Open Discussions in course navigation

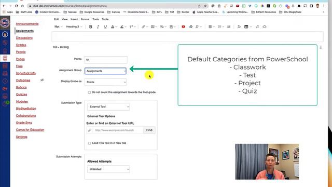click(x=24, y=38)
